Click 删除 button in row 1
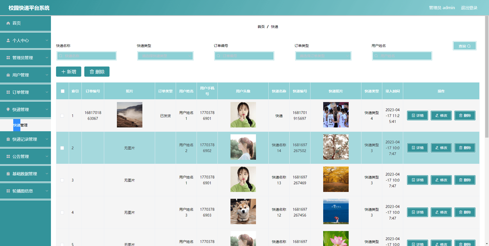The height and width of the screenshot is (246, 489). pos(465,116)
